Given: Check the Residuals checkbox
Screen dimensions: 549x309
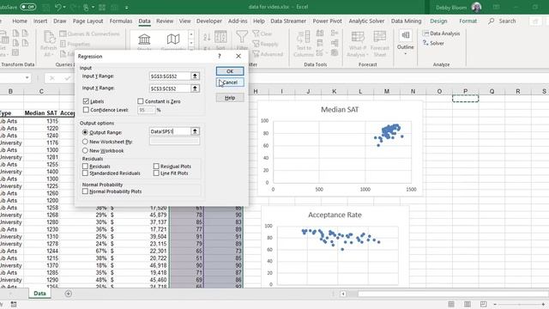Looking at the screenshot, I should tap(85, 166).
